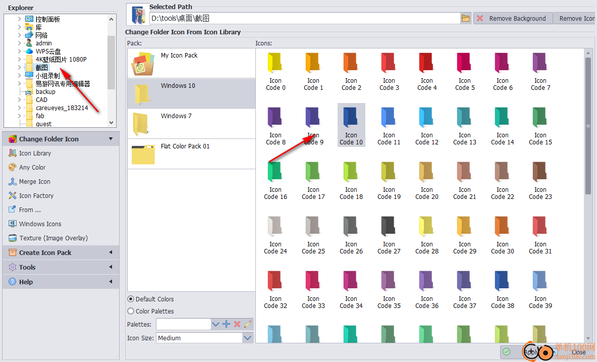Select the Default Colors radio button

pos(131,299)
